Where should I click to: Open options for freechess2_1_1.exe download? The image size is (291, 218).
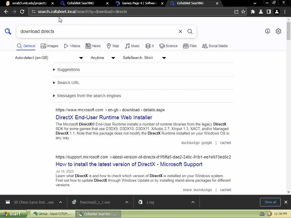pyautogui.click(x=127, y=202)
